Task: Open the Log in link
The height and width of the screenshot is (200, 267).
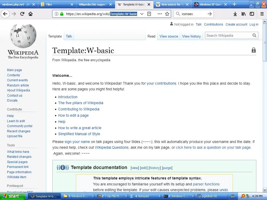Action: pos(254,24)
